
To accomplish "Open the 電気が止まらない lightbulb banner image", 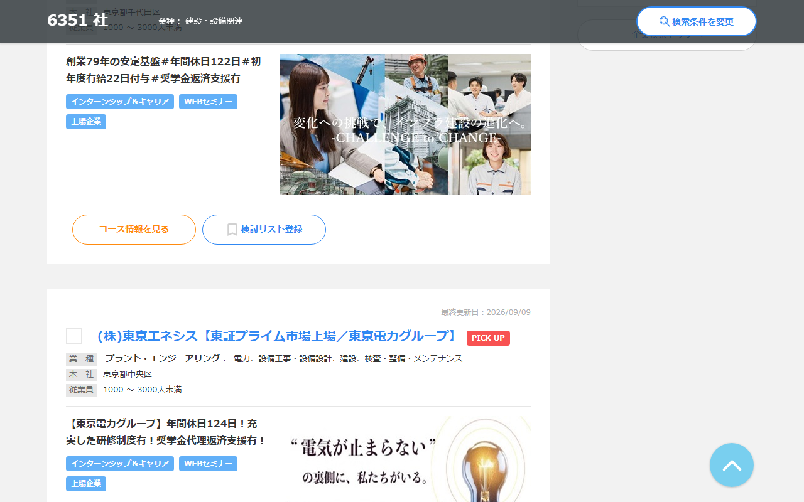I will click(x=405, y=459).
